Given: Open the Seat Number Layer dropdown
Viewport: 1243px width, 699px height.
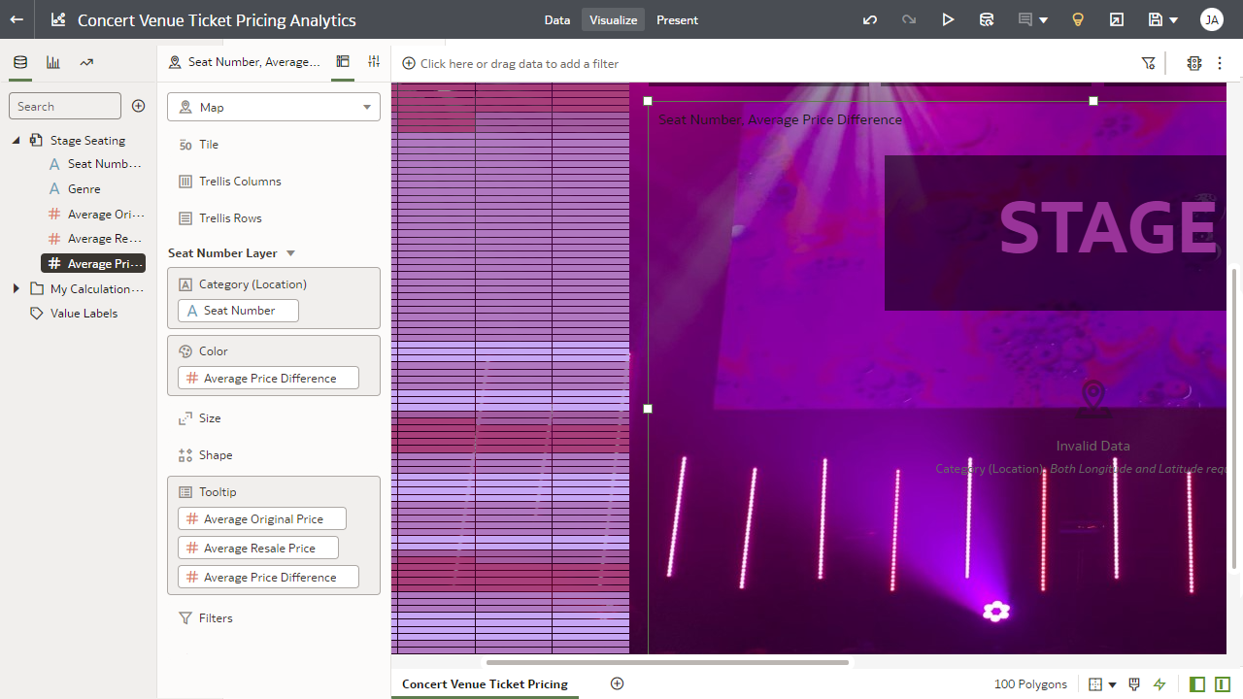Looking at the screenshot, I should [289, 252].
